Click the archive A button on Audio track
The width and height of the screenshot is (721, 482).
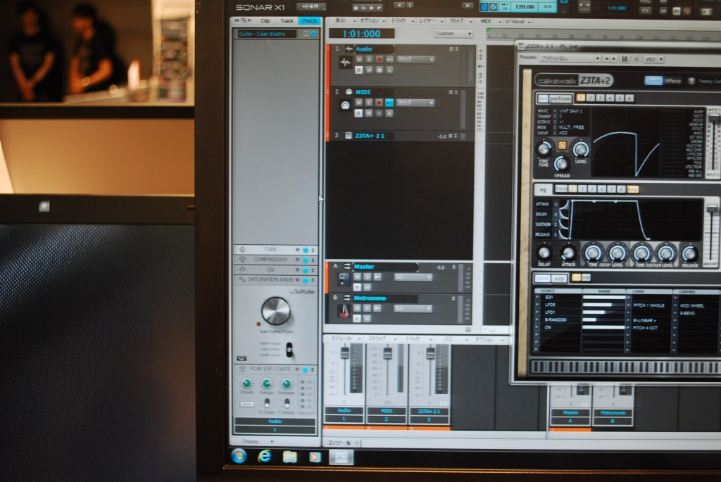click(x=389, y=70)
